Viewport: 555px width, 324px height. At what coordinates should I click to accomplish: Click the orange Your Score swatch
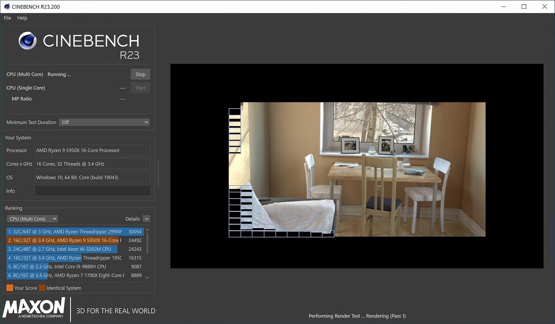point(10,288)
